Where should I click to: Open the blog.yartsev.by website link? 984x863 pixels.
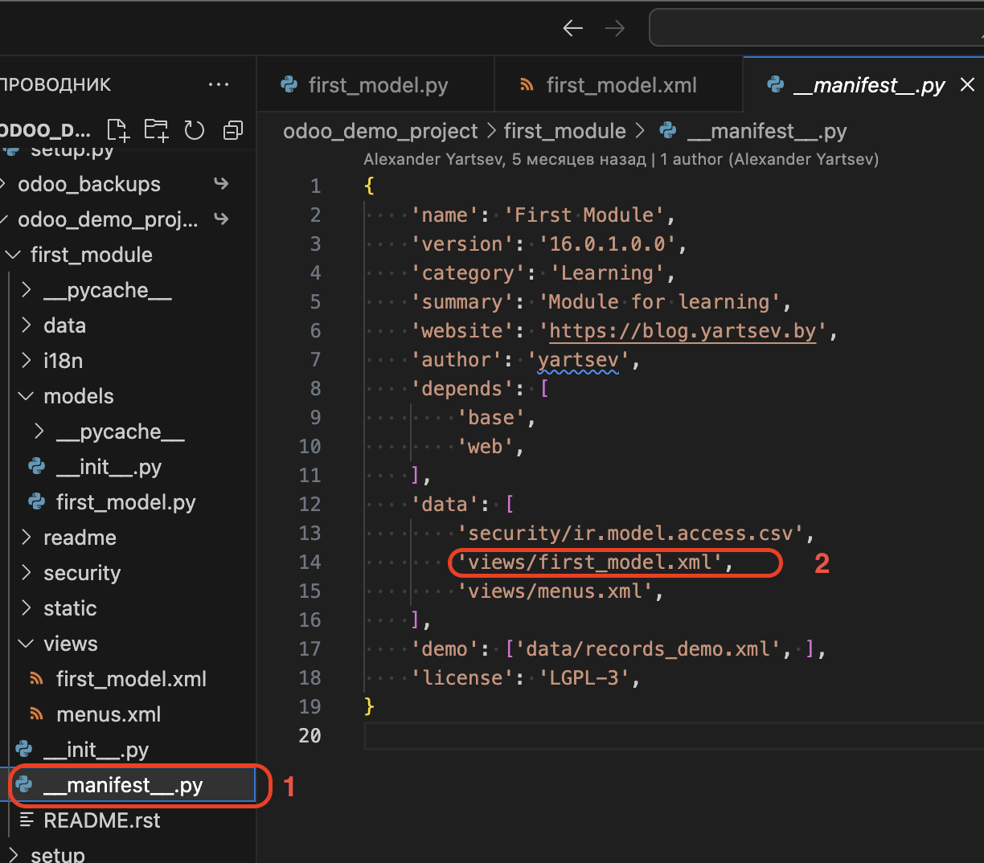(x=683, y=330)
